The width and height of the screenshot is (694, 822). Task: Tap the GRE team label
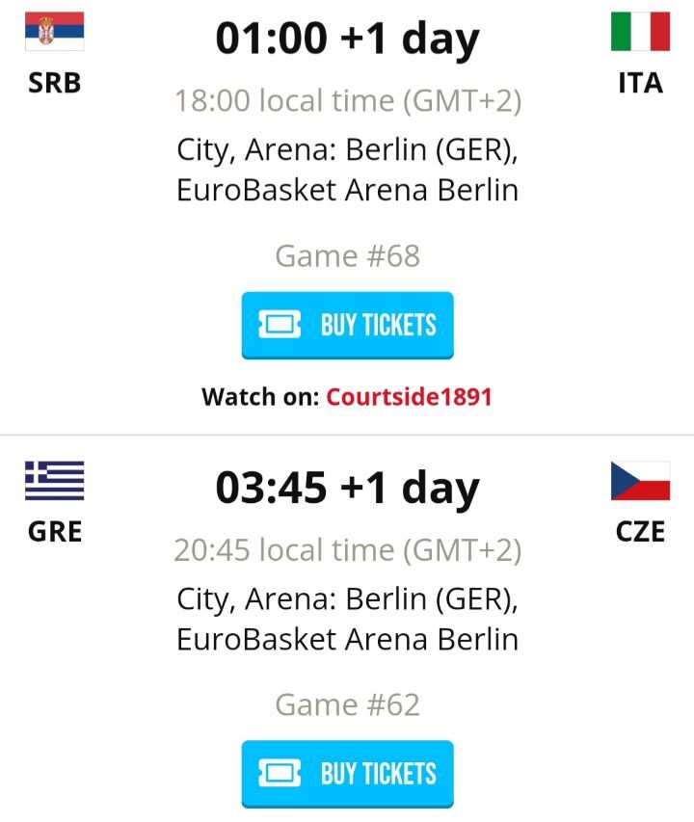tap(54, 531)
